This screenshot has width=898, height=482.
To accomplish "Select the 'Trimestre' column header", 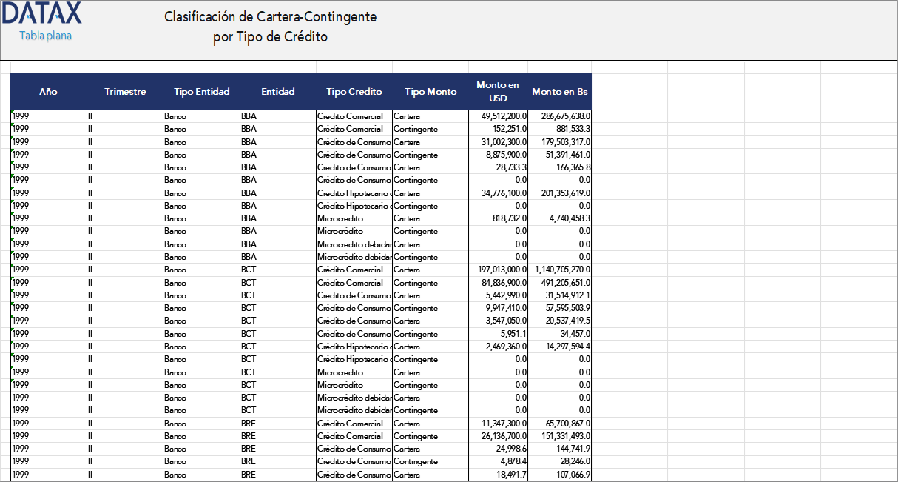I will point(125,91).
